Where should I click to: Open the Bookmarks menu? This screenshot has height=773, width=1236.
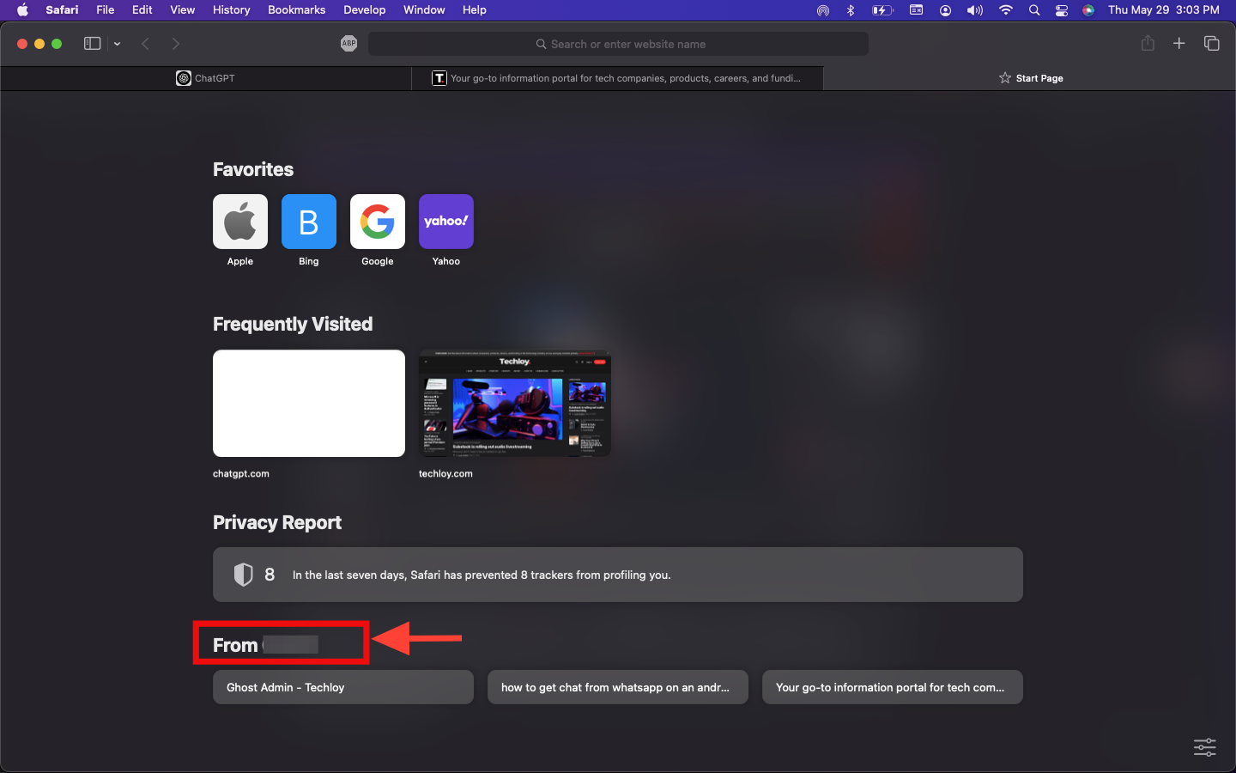click(x=296, y=10)
